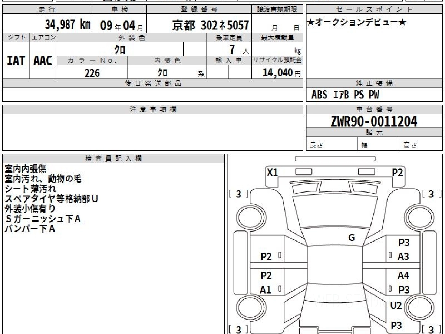Click the 注意事項欄 header bar
Viewport: 445px width, 334px height.
tap(153, 109)
